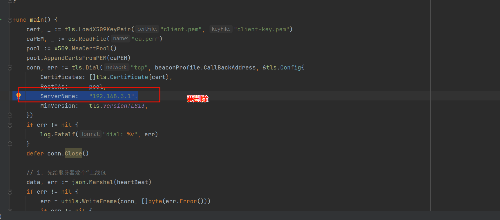Click the lightbulb quick-fix icon beside ServerName
Image resolution: width=500 pixels, height=220 pixels.
[x=19, y=96]
